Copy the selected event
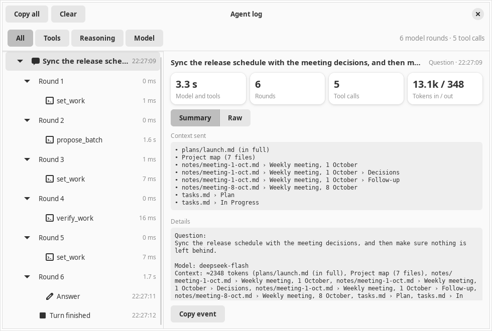This screenshot has height=331, width=492. click(x=198, y=314)
